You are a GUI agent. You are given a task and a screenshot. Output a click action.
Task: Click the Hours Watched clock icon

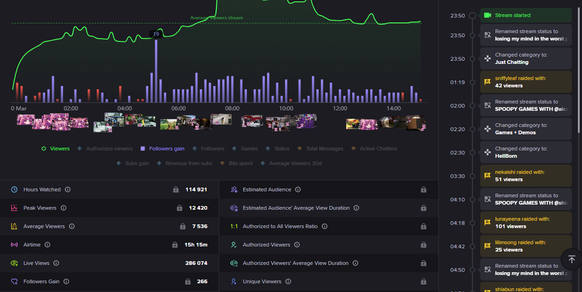pyautogui.click(x=14, y=189)
